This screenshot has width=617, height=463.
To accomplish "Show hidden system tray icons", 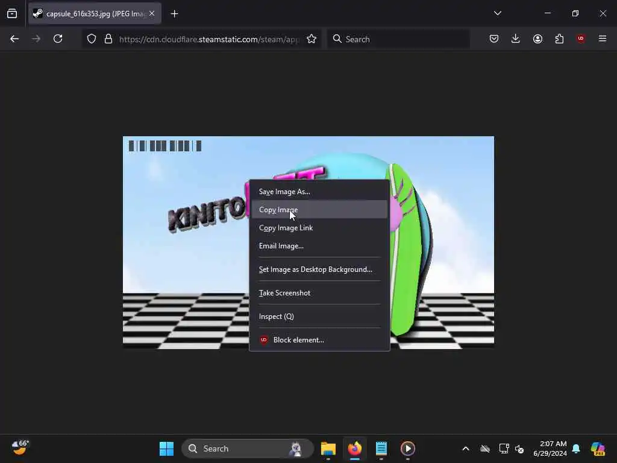I will point(466,449).
